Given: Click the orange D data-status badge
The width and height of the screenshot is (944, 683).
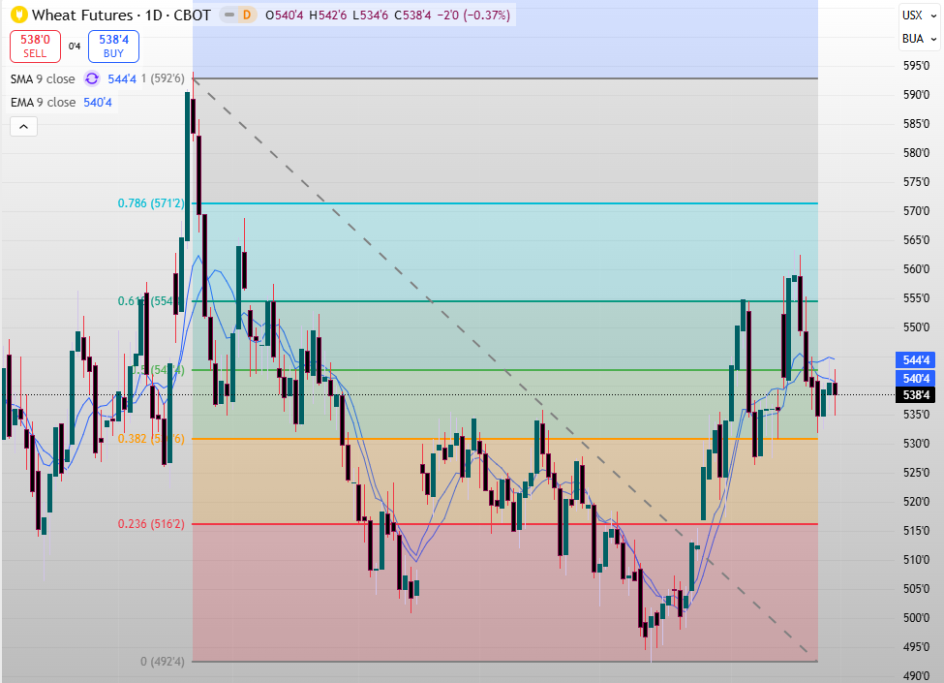Looking at the screenshot, I should 246,15.
